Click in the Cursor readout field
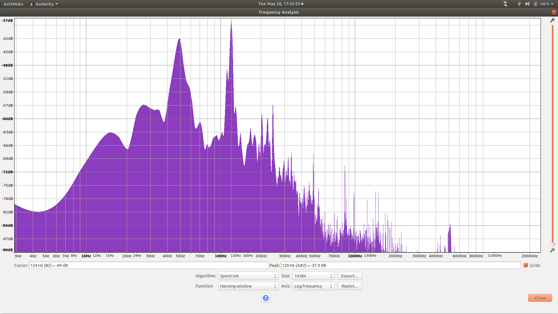 click(149, 265)
